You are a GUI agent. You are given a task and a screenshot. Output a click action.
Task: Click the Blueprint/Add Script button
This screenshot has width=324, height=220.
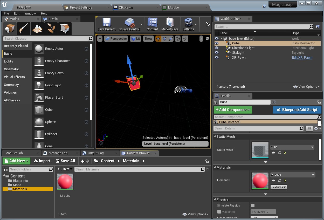point(297,110)
